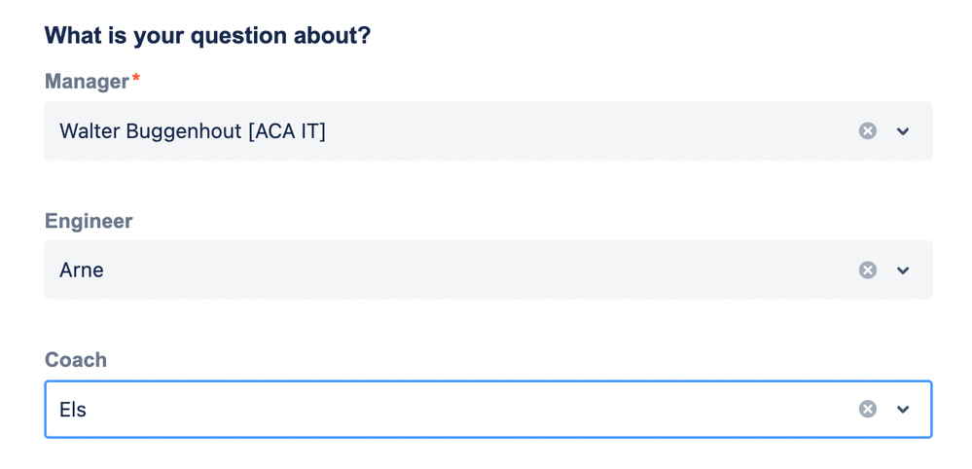Click the Els value text
Viewport: 972px width, 469px height.
(x=73, y=410)
